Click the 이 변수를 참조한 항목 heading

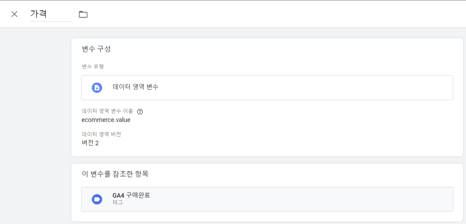tap(115, 174)
